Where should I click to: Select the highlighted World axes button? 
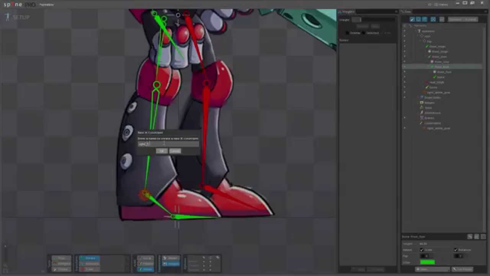pos(145,269)
